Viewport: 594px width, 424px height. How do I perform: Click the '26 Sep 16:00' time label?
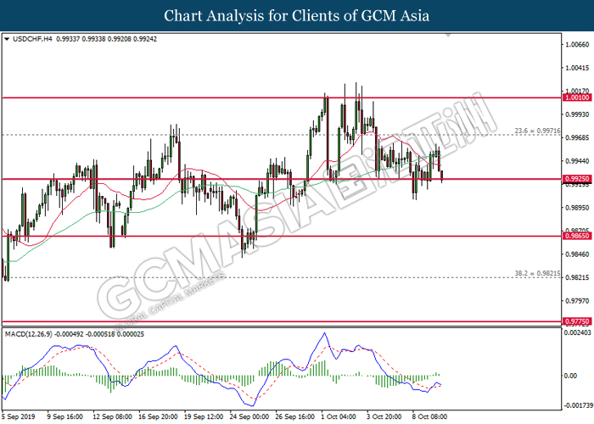[294, 417]
